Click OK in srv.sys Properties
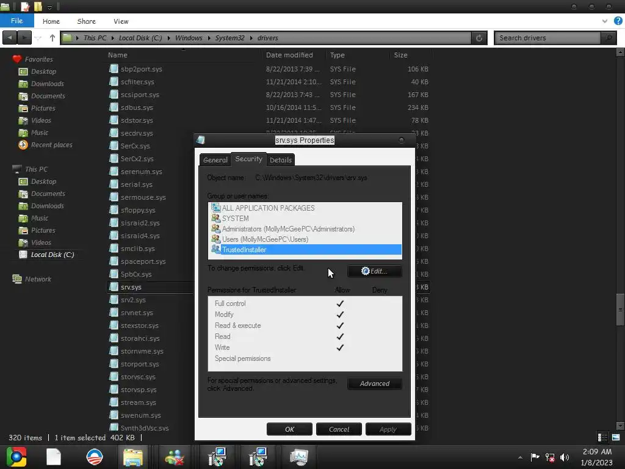 point(289,429)
